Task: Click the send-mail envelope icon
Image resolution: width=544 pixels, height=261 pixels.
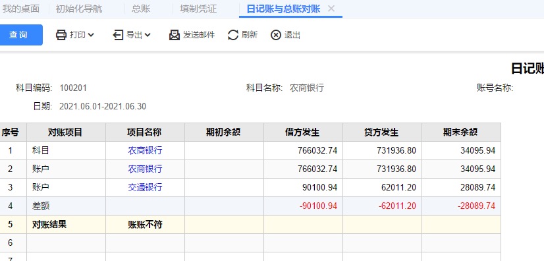Action: pyautogui.click(x=175, y=35)
